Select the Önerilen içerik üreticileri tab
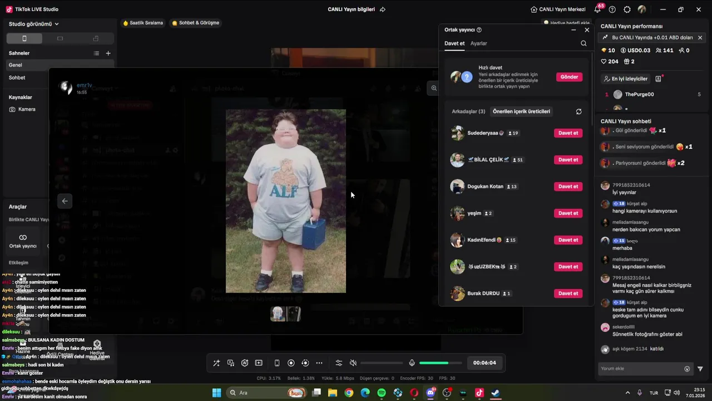 pos(521,111)
